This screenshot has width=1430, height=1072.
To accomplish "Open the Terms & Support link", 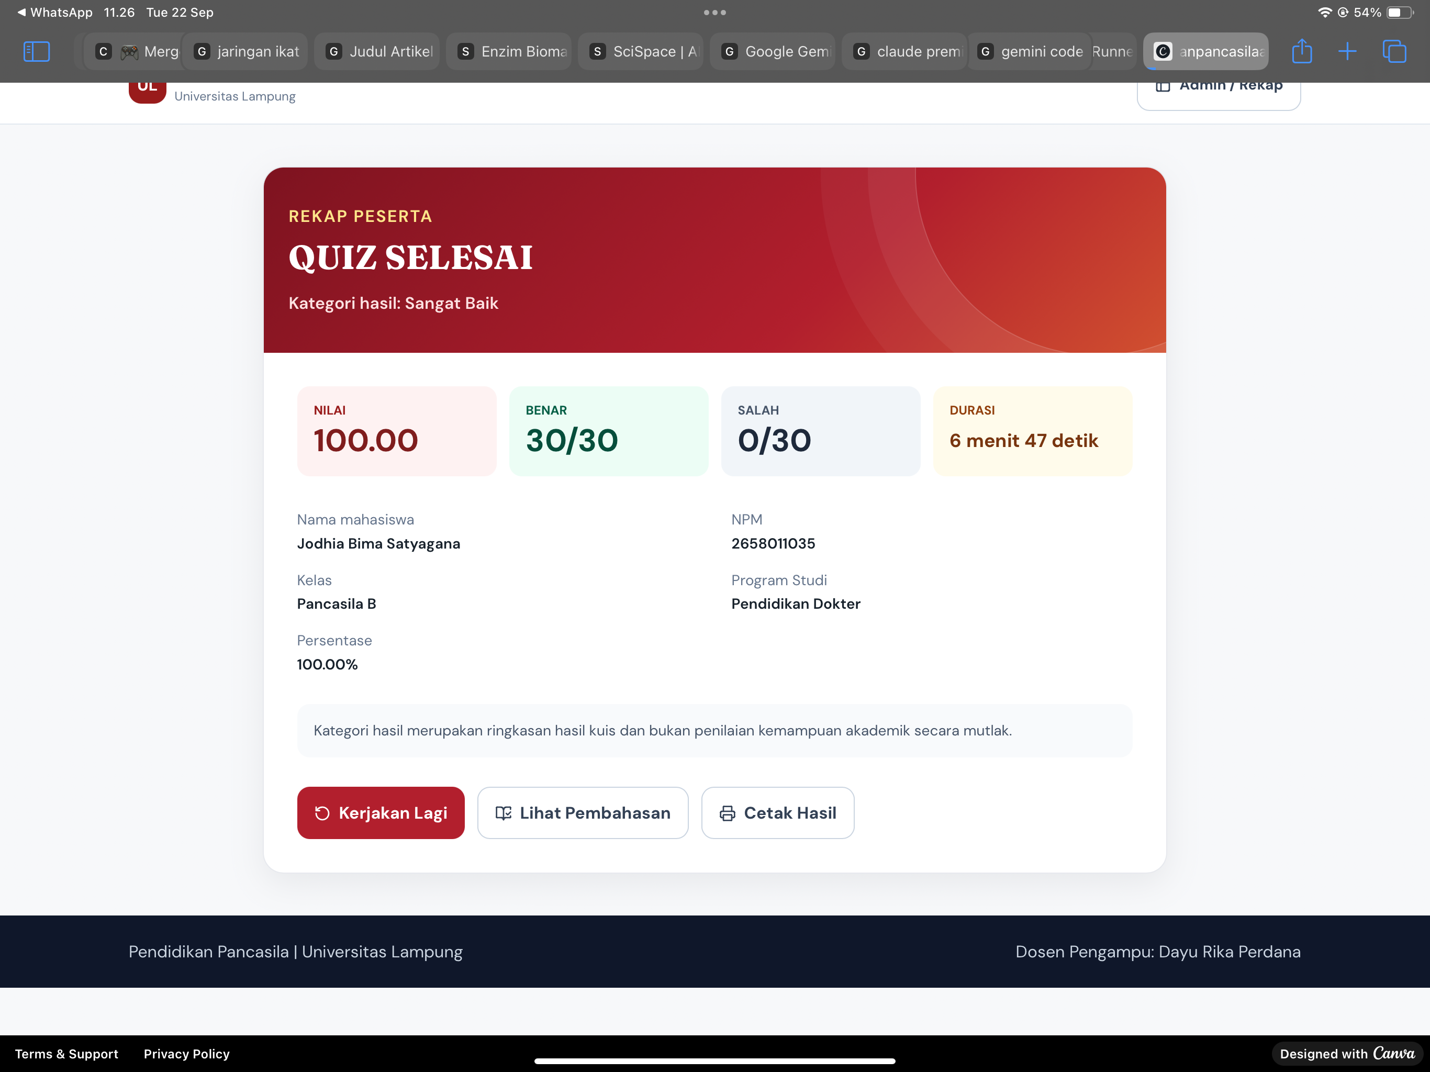I will [x=66, y=1054].
